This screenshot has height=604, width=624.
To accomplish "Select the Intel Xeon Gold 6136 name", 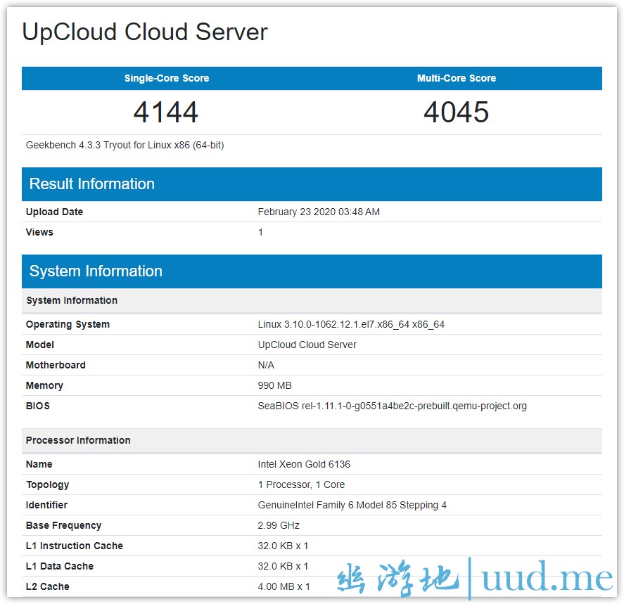I will click(x=304, y=464).
